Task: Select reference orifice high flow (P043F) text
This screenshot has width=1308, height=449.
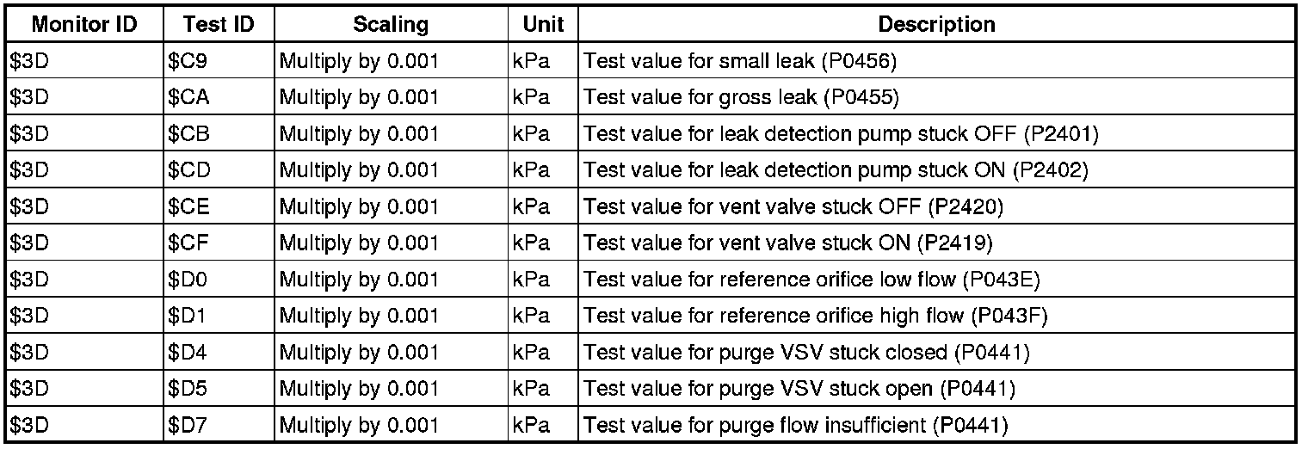Action: click(816, 316)
